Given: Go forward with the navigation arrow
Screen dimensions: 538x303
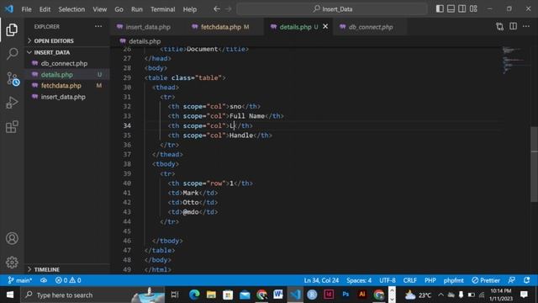Looking at the screenshot, I should pyautogui.click(x=229, y=9).
